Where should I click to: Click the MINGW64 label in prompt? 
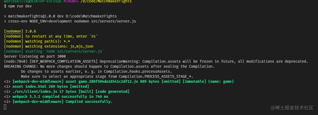(x=71, y=1)
